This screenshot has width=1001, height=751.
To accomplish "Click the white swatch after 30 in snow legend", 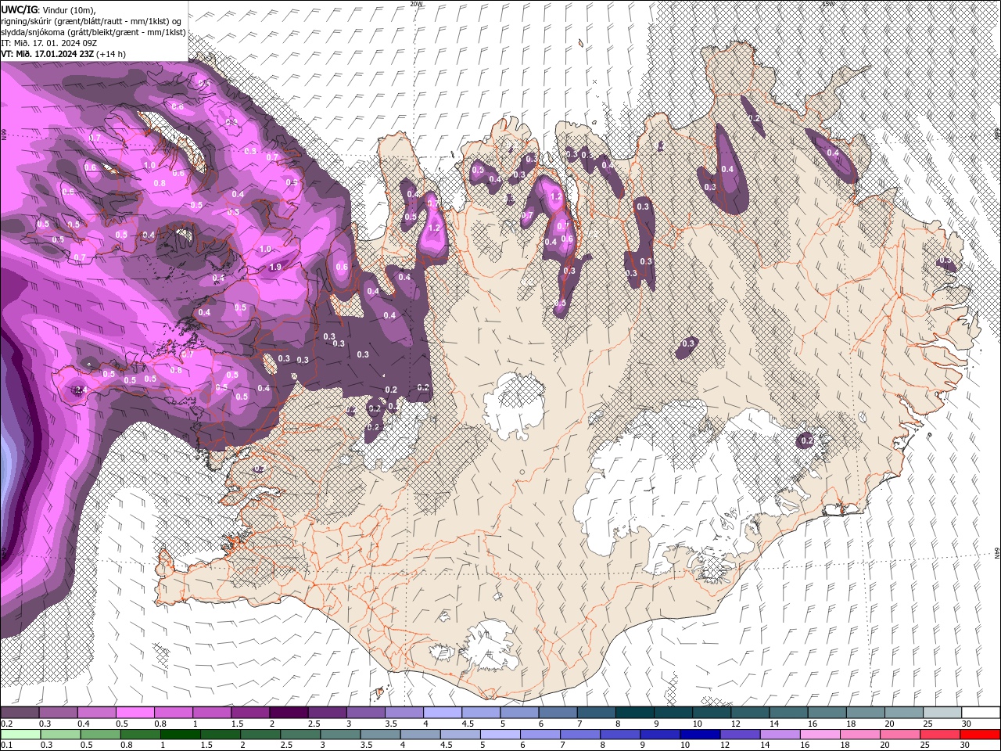I will click(x=981, y=713).
